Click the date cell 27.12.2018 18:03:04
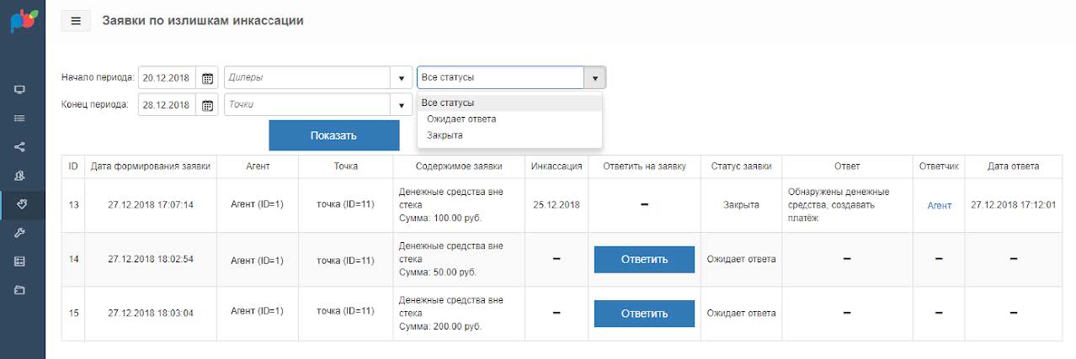This screenshot has width=1076, height=359. tap(151, 314)
